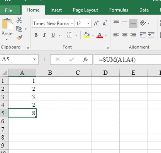Image resolution: width=161 pixels, height=153 pixels.
Task: Open font size 12 dropdown
Action: (88, 23)
